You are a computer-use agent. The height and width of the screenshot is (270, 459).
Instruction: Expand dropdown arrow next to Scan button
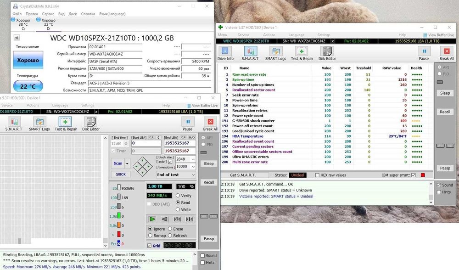[x=127, y=163]
